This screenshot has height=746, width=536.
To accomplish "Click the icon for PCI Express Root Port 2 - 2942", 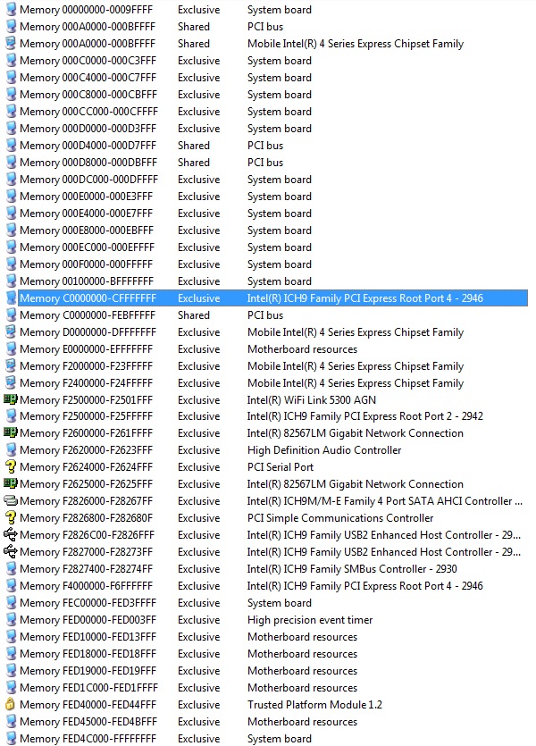I will (x=11, y=416).
